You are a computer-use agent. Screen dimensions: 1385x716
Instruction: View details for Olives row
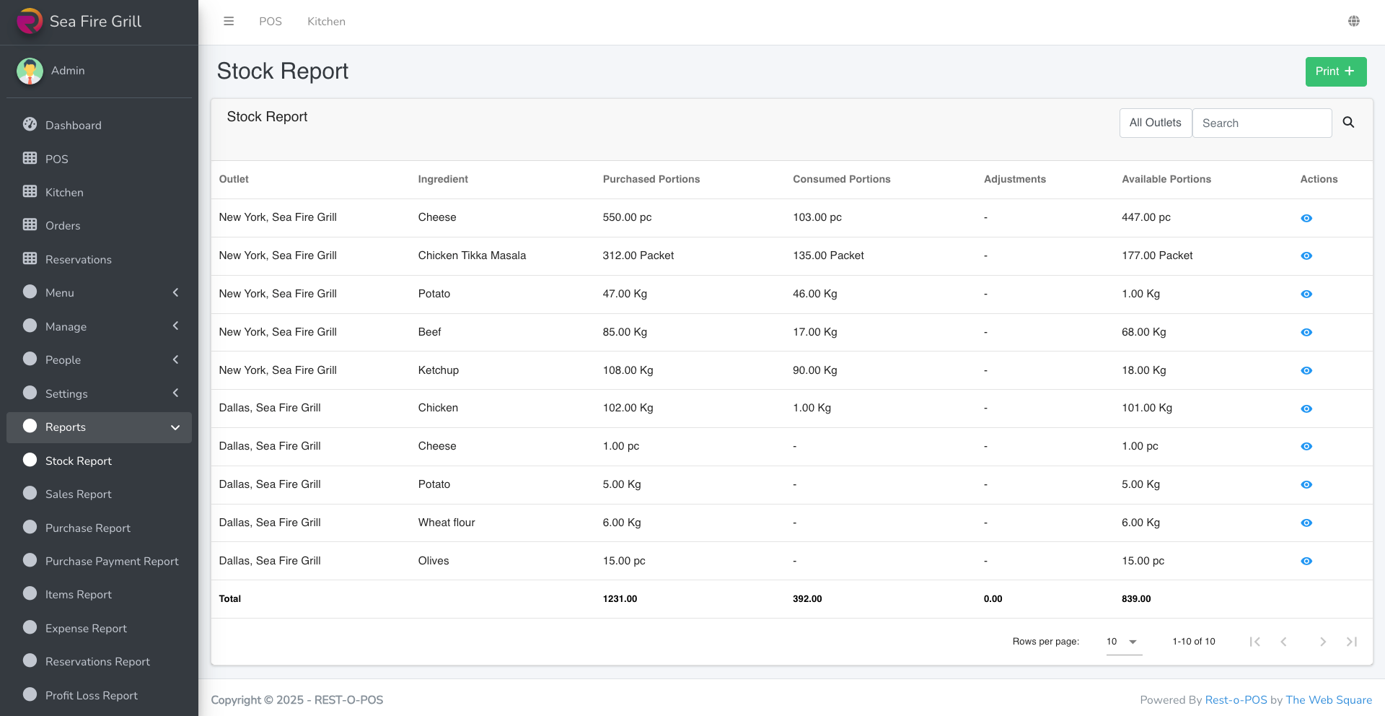tap(1306, 562)
